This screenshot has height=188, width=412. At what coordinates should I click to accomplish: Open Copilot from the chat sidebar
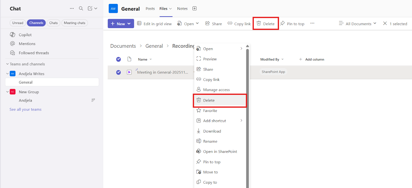pyautogui.click(x=25, y=35)
